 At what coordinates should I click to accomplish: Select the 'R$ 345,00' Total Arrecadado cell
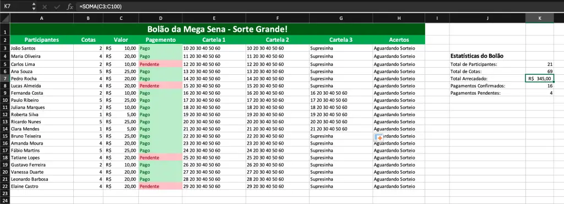tap(540, 78)
